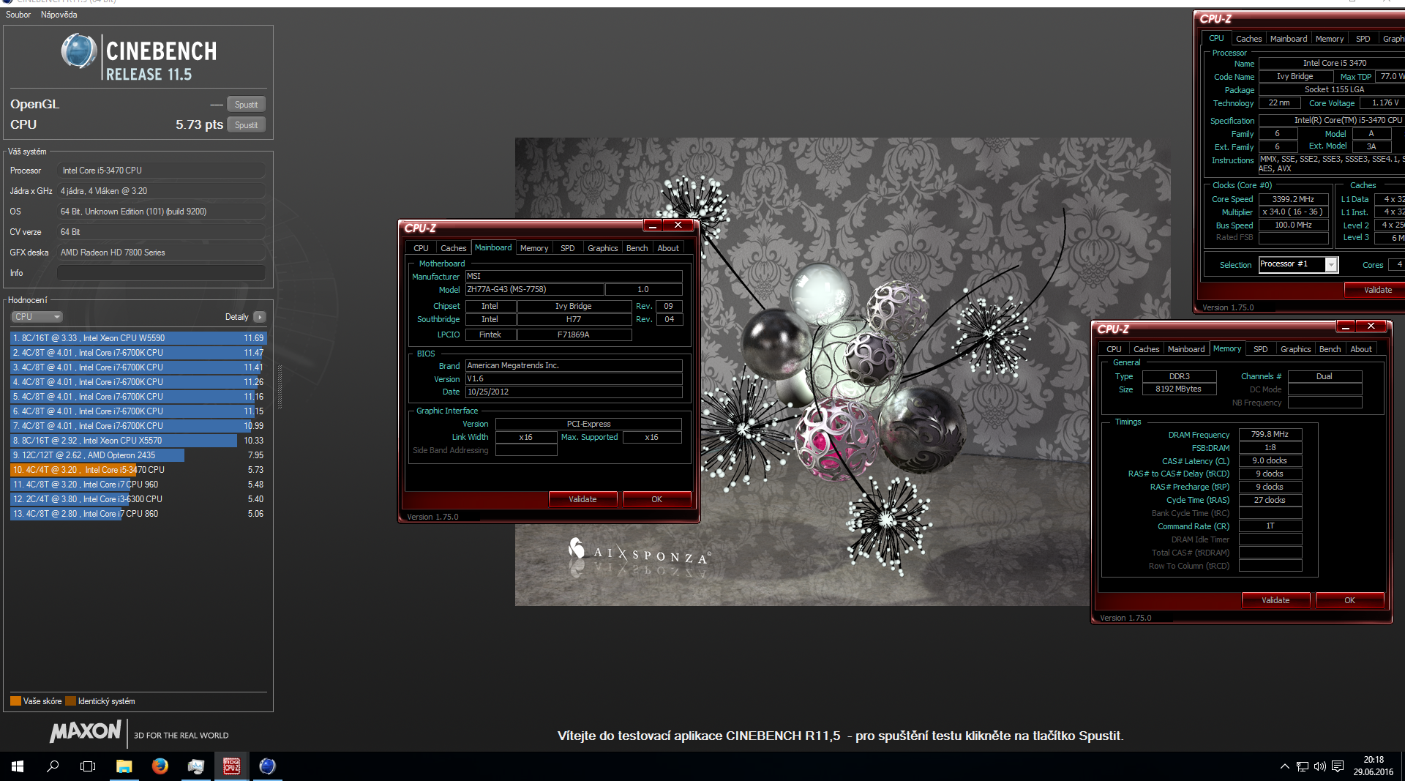Open Graphics tab in Mainboard CPU-Z window
Screen dimensions: 1405x781
[602, 248]
